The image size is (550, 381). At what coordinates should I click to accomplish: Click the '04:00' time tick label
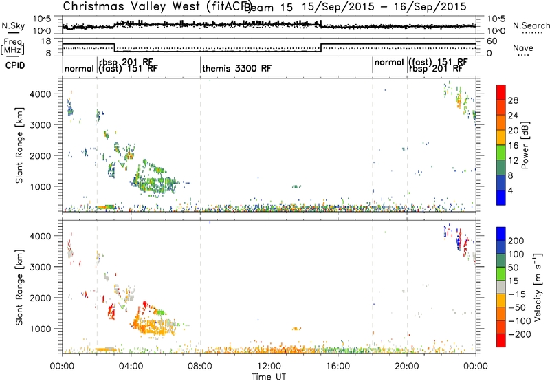coord(131,367)
